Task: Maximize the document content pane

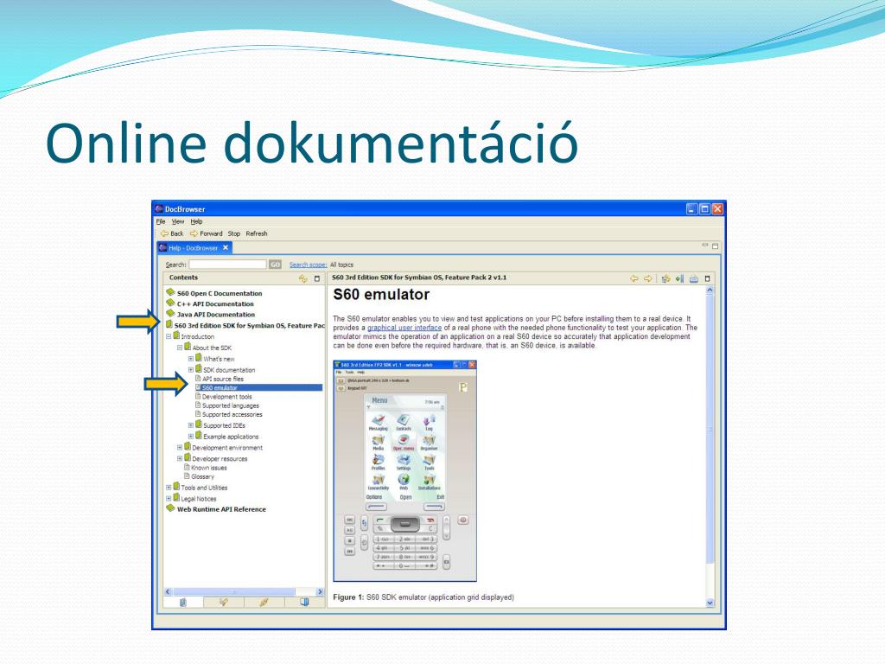Action: pos(707,278)
